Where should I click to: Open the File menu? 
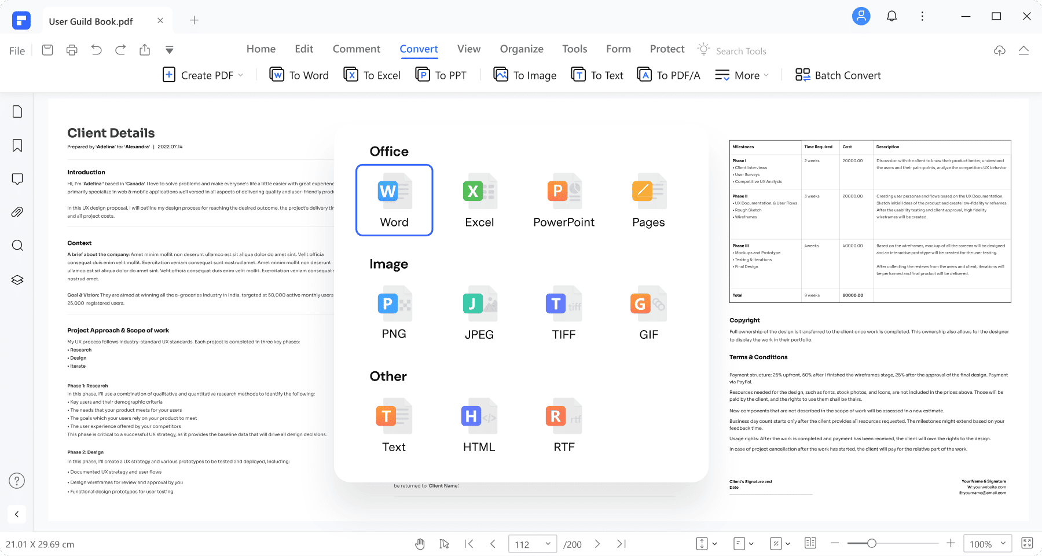tap(17, 51)
